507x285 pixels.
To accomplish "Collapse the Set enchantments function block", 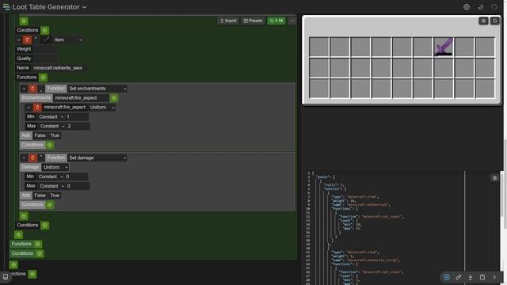I will tap(24, 89).
